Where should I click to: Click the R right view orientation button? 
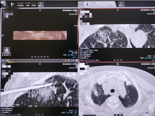point(41,57)
